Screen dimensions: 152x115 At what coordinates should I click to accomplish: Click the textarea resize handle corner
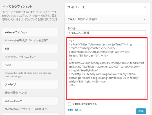point(145,98)
